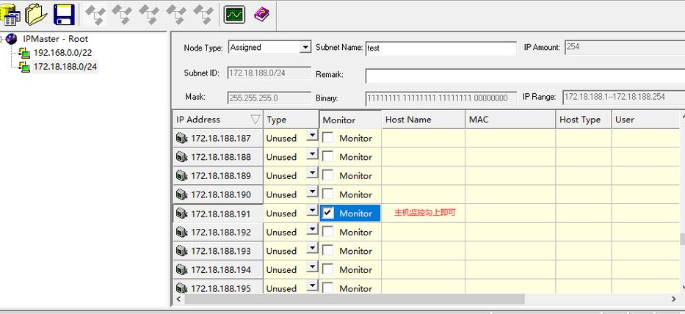Viewport: 685px width, 314px height.
Task: Open Type dropdown for 172.18.188.188
Action: [x=312, y=155]
